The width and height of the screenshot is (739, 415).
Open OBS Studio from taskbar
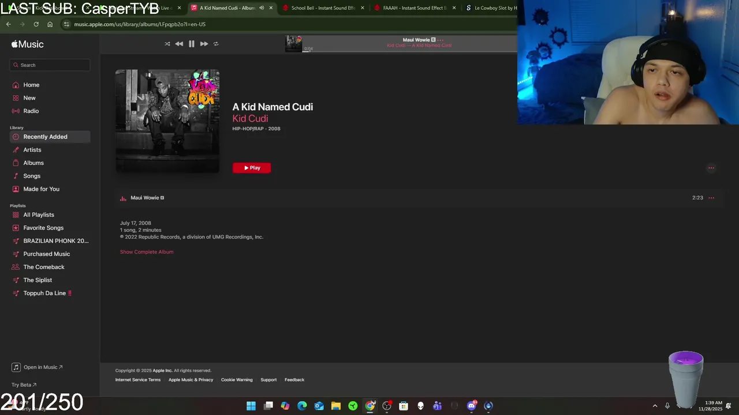[387, 406]
